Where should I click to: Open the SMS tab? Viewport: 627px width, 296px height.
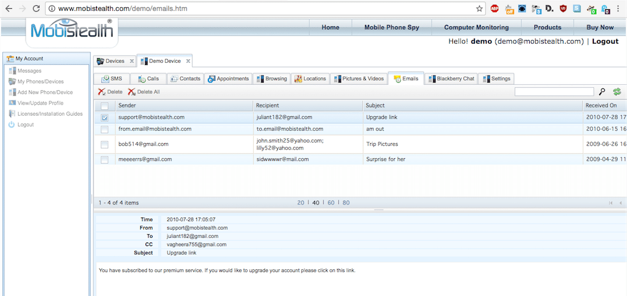(x=112, y=79)
